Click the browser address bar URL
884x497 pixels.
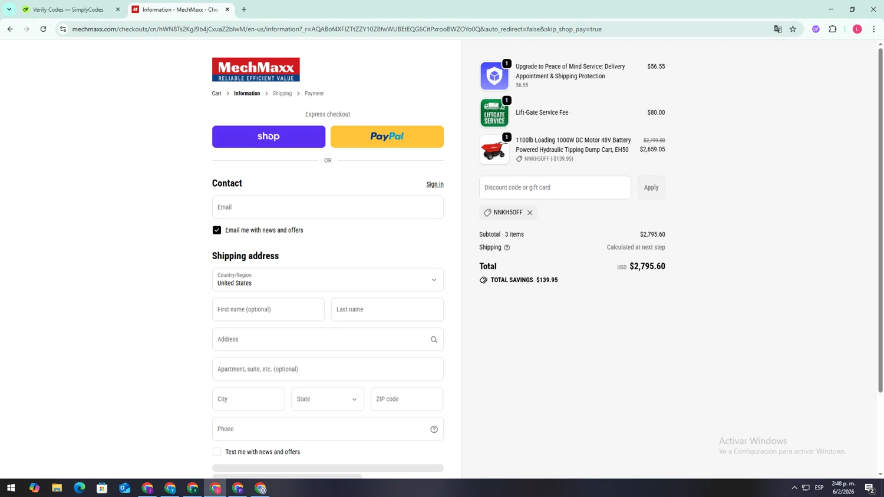coord(337,29)
